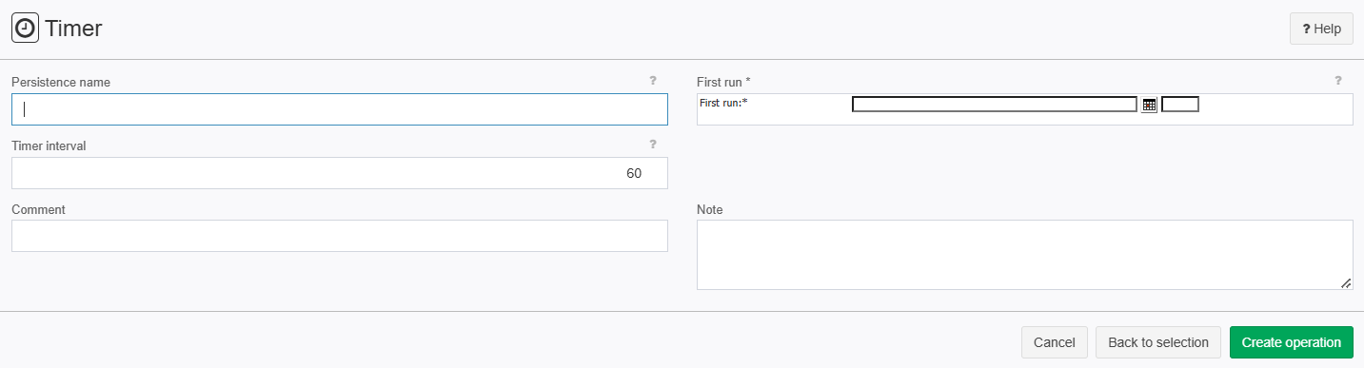Click into the Comment text field
1364x368 pixels.
click(x=340, y=236)
